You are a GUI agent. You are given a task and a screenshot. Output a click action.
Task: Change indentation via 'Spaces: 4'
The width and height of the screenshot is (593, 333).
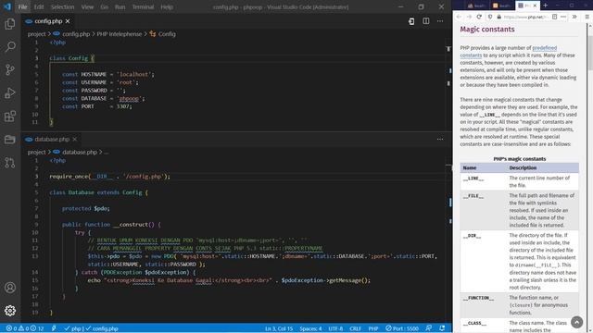point(310,328)
